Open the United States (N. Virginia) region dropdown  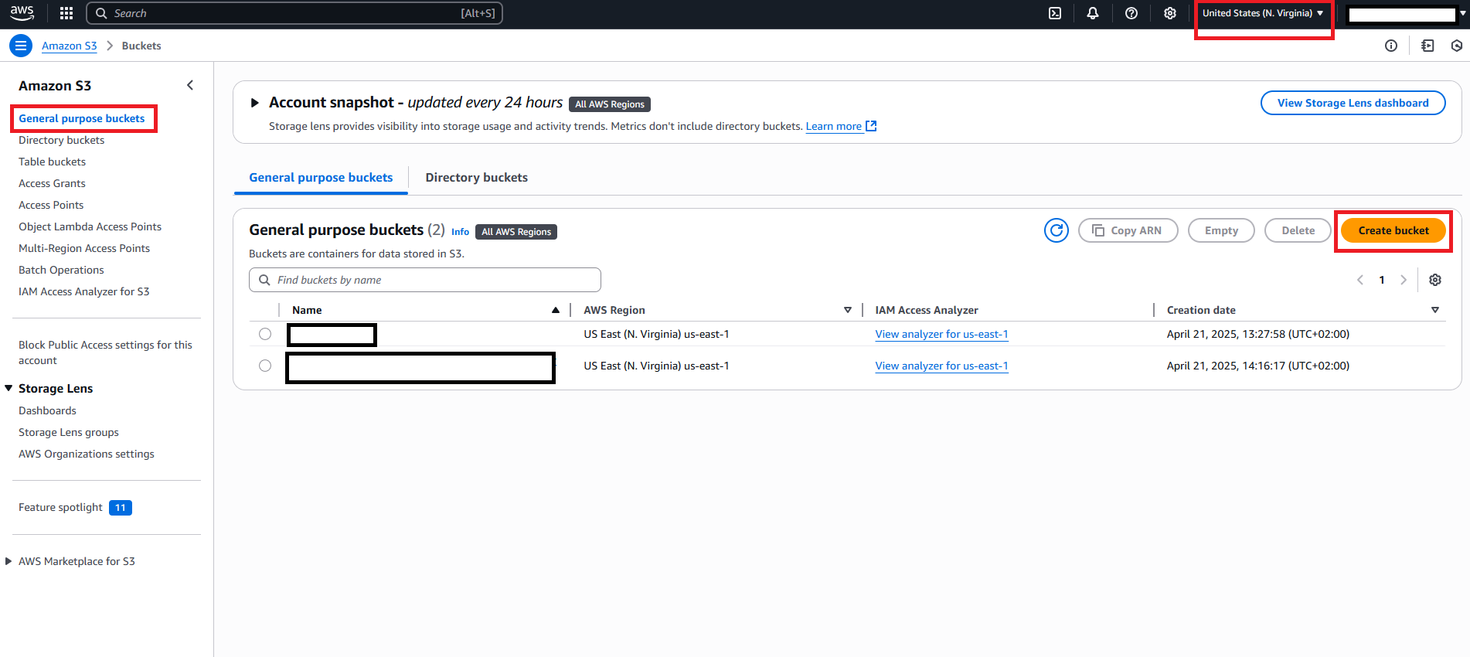(x=1263, y=13)
